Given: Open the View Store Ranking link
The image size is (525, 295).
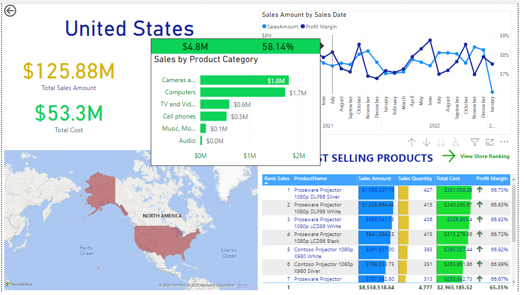Looking at the screenshot, I should point(484,156).
